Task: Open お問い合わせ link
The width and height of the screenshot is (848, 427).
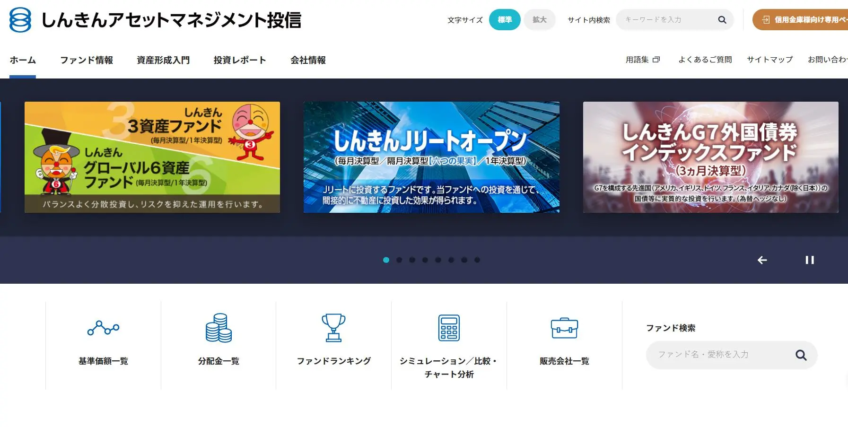Action: 828,60
